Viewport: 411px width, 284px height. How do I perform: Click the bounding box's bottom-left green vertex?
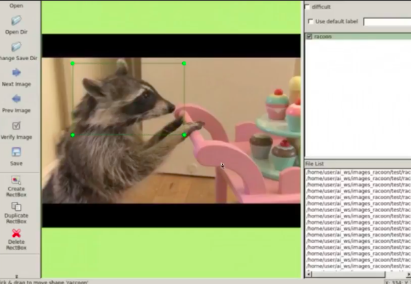[x=73, y=135]
